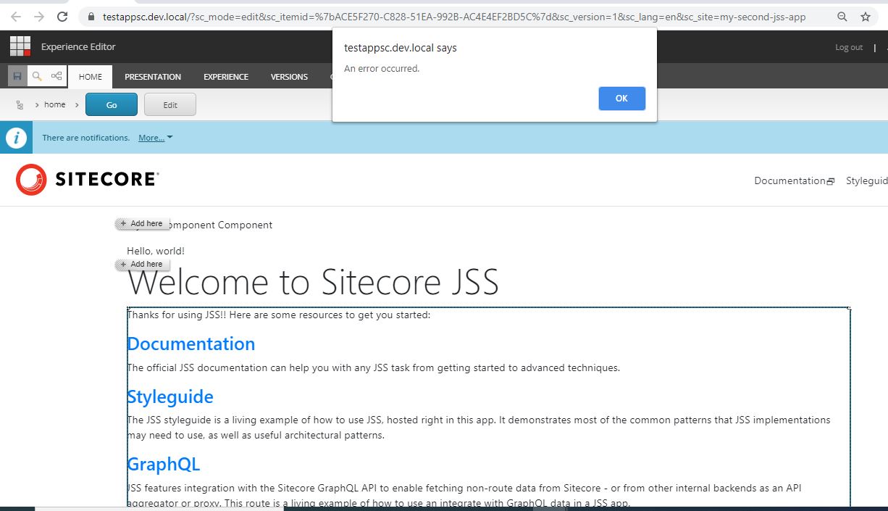The width and height of the screenshot is (888, 511).
Task: Open the EXPERIENCE ribbon tab
Action: coord(225,76)
